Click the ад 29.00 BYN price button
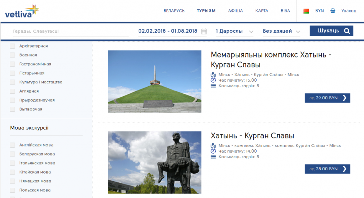Viewport: 364px width, 198px height. 327,98
